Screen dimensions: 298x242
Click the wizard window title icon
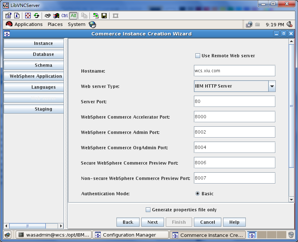tap(7, 34)
